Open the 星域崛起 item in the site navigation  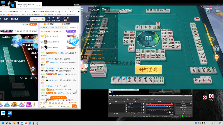tap(15, 19)
